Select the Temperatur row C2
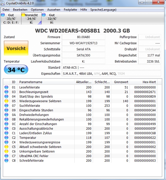 tap(82, 138)
